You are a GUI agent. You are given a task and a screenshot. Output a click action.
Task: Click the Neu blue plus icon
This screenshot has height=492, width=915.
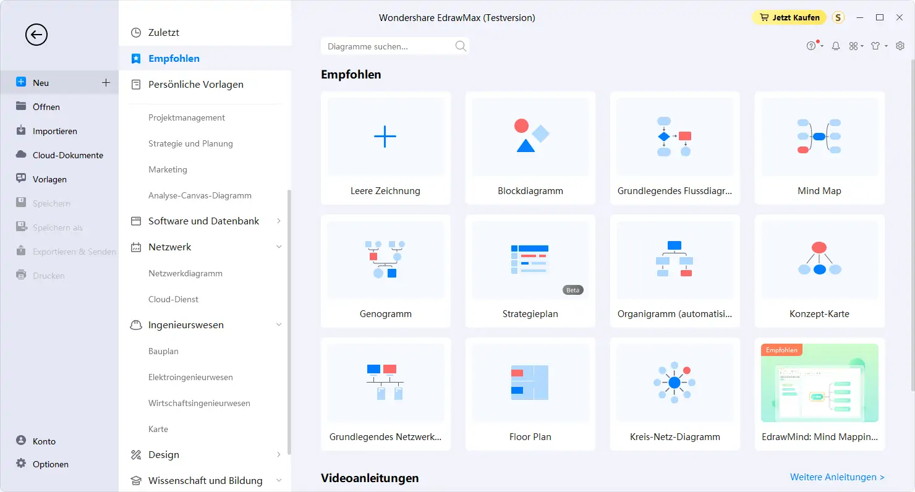coord(21,82)
